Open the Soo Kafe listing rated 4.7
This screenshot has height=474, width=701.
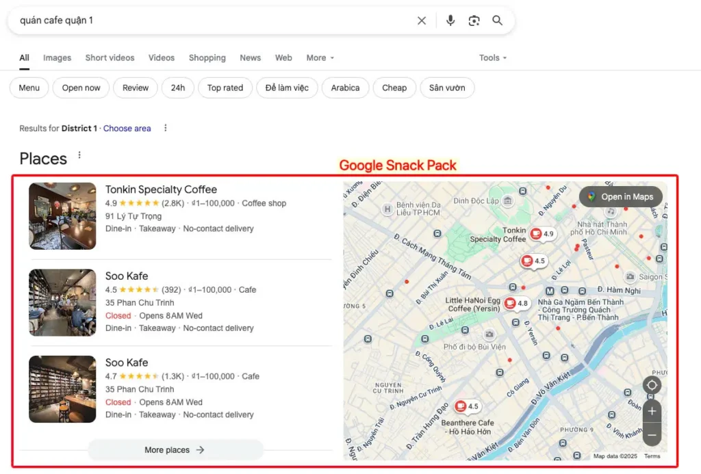coord(127,363)
